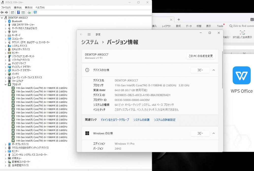
Task: Click the back arrow in Settings window
Action: (x=81, y=34)
